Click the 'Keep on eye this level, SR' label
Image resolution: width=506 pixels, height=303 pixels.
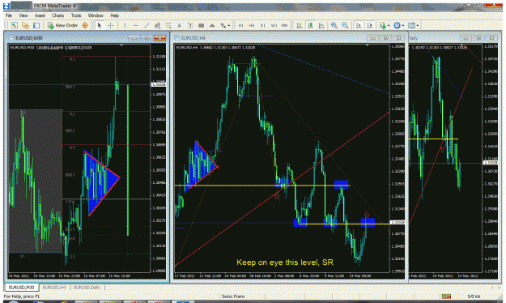pyautogui.click(x=285, y=262)
